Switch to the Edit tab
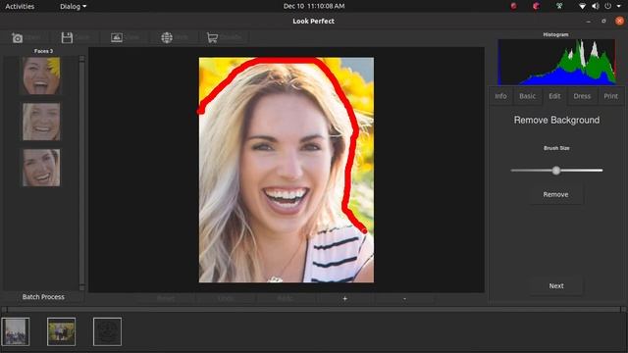628x353 pixels. click(554, 96)
